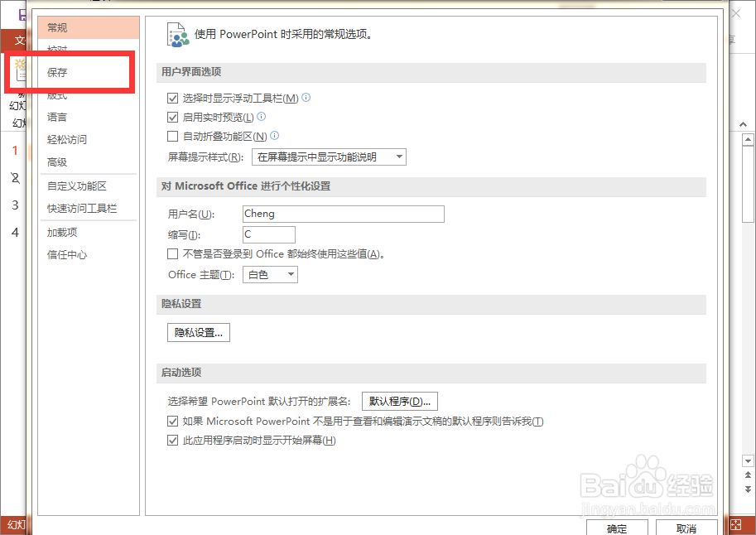
Task: Click the previous slide double arrow
Action: pyautogui.click(x=748, y=475)
